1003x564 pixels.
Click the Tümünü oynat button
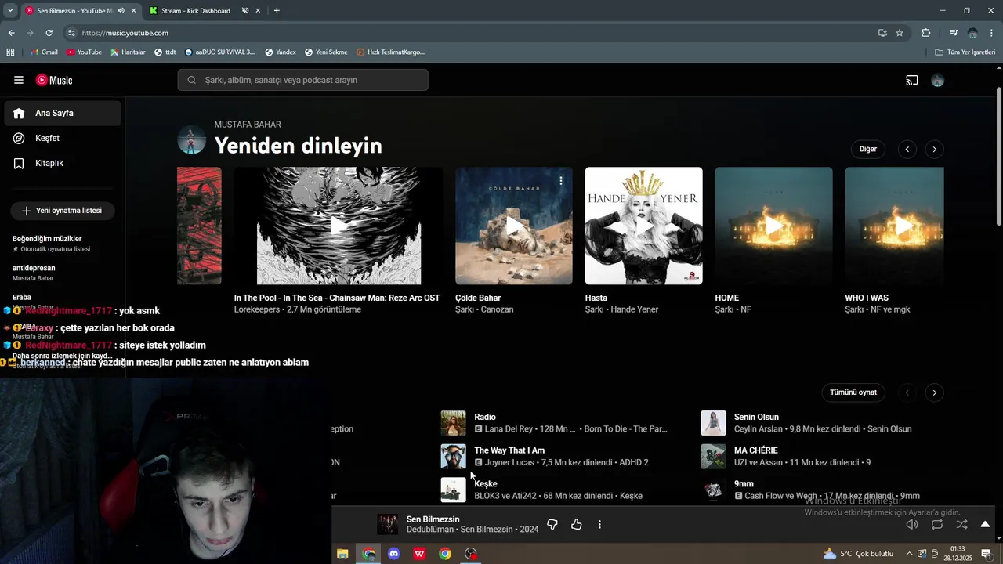pos(853,392)
